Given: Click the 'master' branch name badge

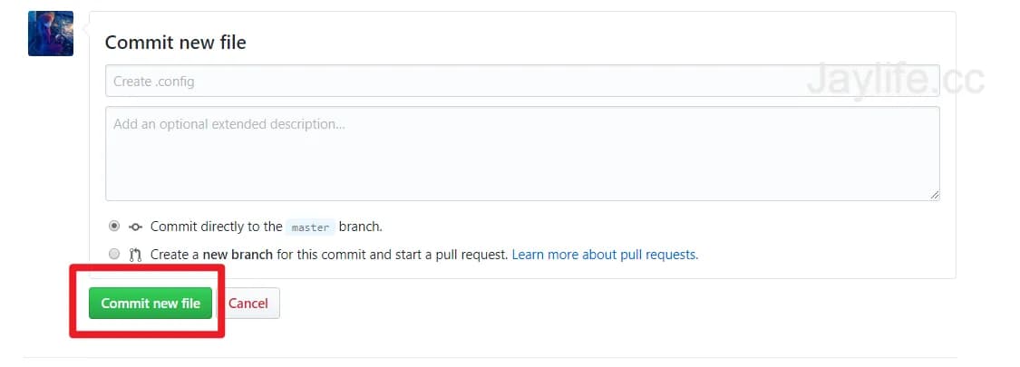Looking at the screenshot, I should 310,227.
